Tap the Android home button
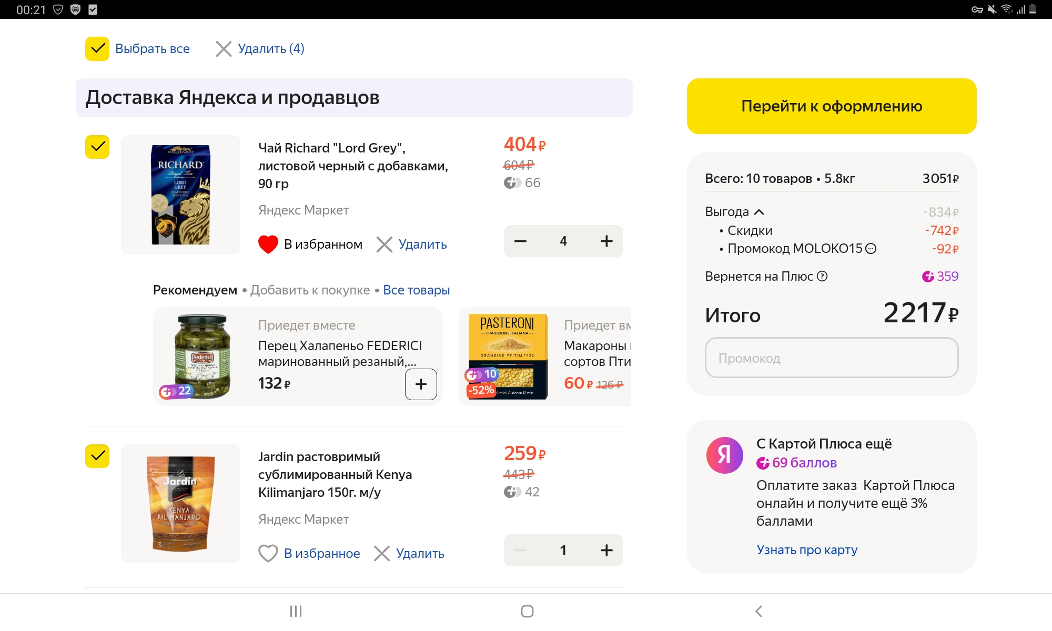The height and width of the screenshot is (631, 1052). [527, 611]
